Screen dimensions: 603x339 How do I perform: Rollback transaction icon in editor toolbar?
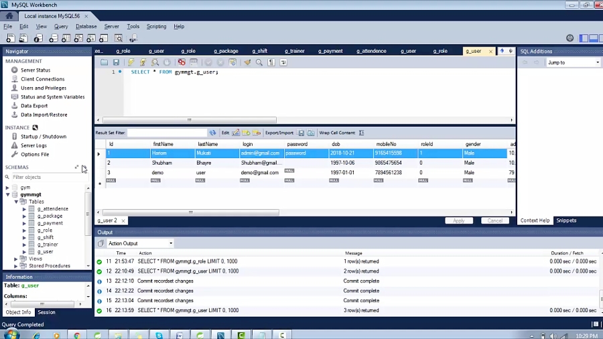tap(220, 62)
